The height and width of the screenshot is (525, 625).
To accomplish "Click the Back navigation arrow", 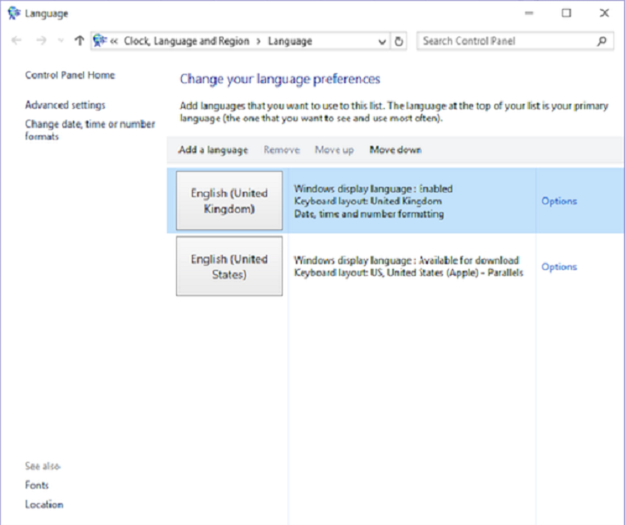I will 17,40.
